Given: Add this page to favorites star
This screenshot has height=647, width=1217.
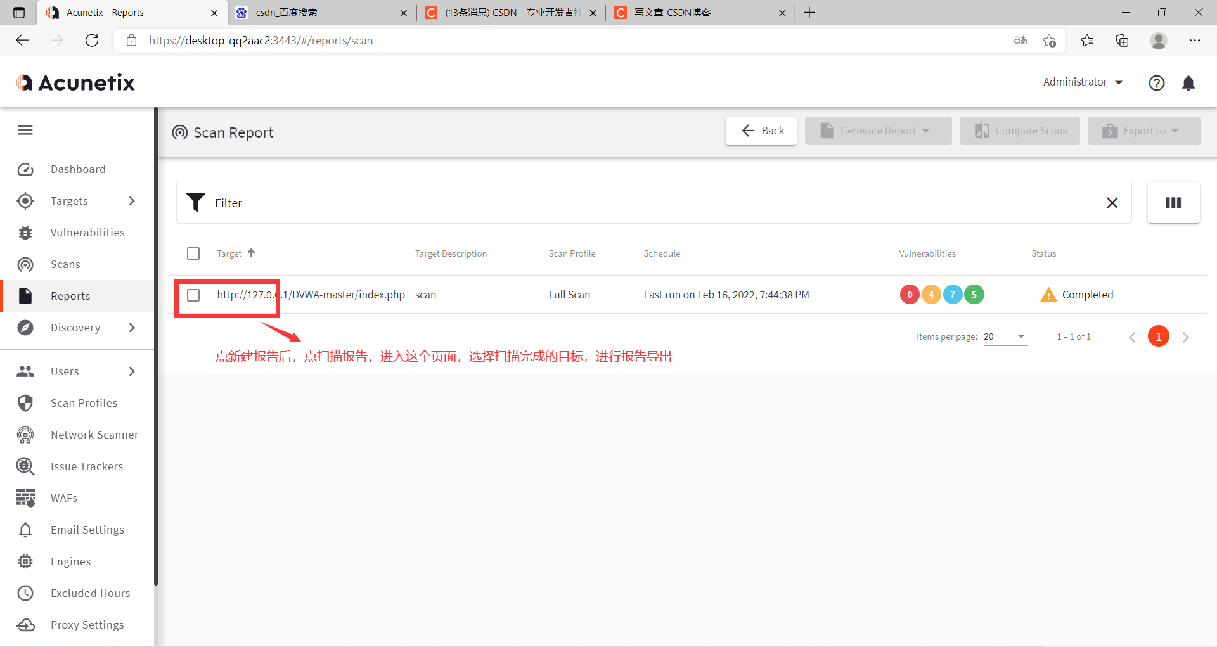Looking at the screenshot, I should pyautogui.click(x=1049, y=41).
